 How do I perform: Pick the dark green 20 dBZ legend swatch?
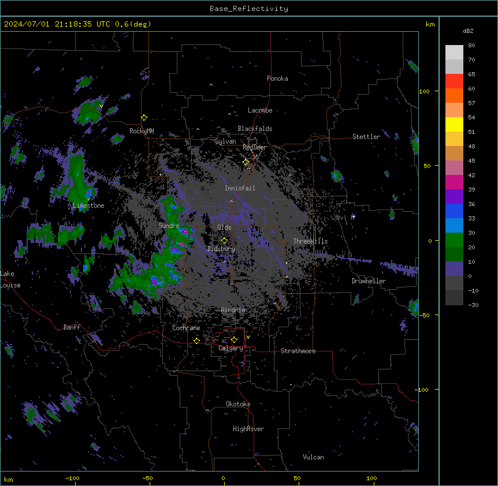454,254
